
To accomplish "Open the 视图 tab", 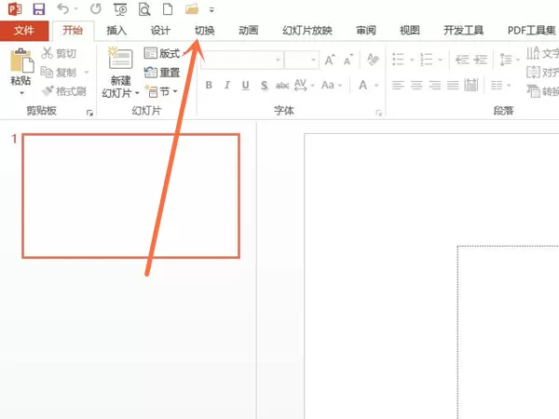I will 410,31.
